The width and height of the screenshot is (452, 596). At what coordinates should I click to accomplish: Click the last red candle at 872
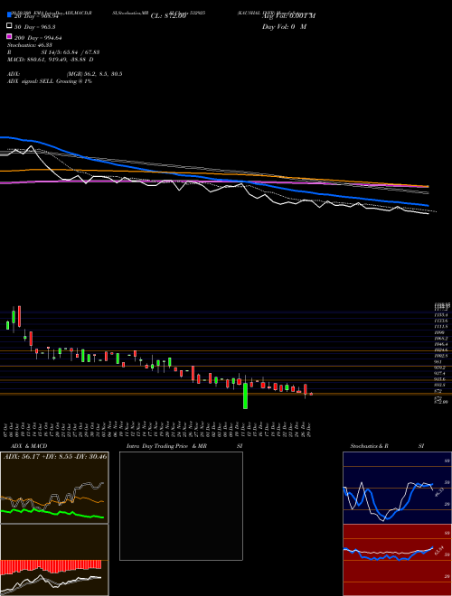coord(311,394)
